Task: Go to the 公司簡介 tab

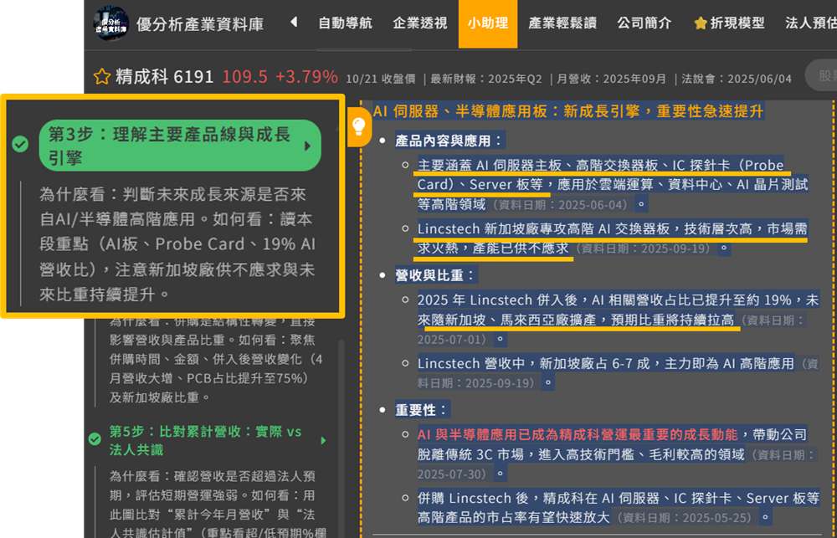Action: (644, 23)
